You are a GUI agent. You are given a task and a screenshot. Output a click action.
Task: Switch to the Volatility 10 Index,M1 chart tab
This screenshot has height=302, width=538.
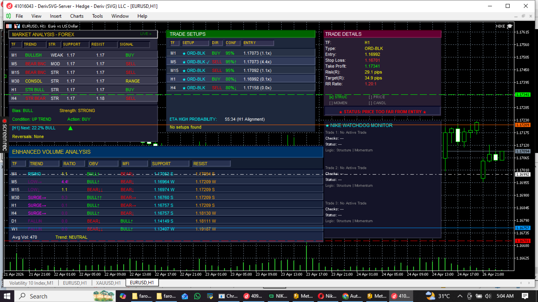pos(32,283)
